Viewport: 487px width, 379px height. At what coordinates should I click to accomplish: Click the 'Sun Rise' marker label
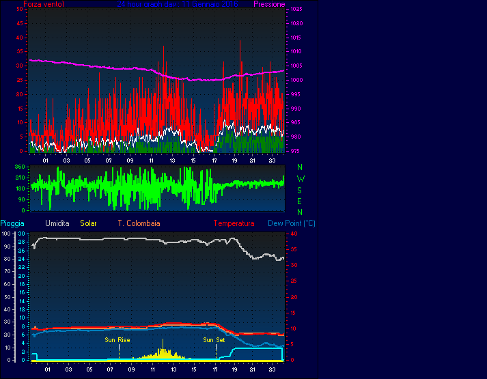coord(117,340)
